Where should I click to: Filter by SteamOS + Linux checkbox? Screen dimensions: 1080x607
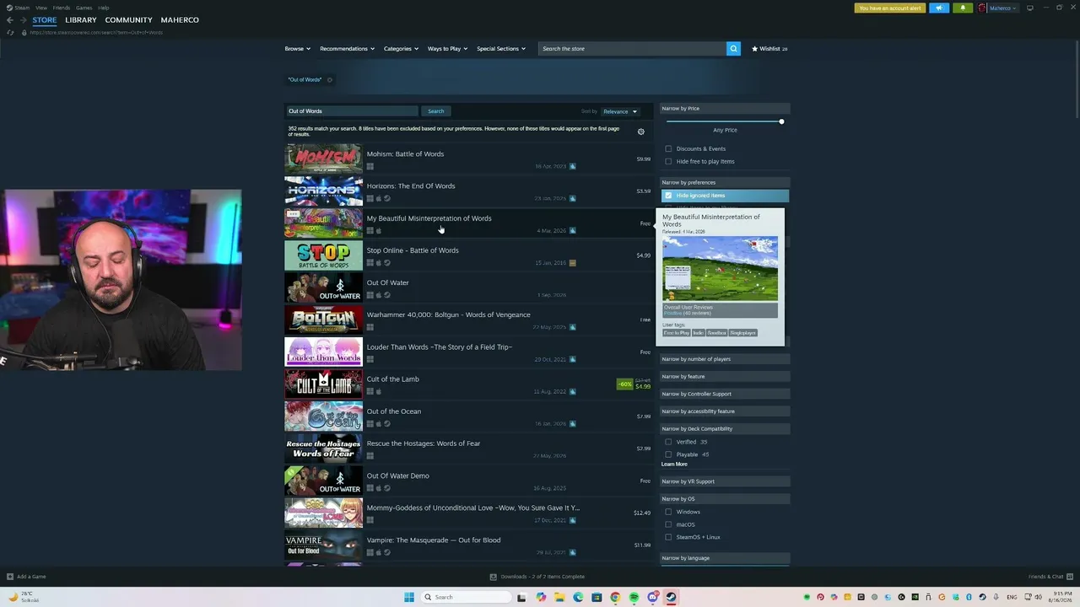pyautogui.click(x=668, y=537)
